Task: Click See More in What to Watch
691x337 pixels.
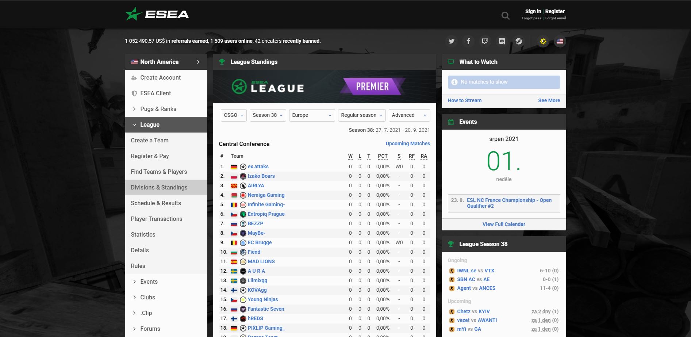Action: pos(549,101)
